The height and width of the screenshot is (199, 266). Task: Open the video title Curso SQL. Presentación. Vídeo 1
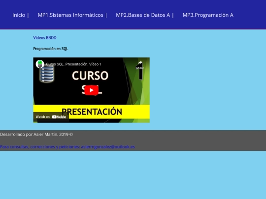coord(73,64)
